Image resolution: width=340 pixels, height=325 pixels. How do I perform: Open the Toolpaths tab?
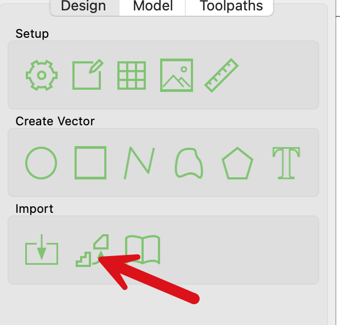pyautogui.click(x=231, y=6)
